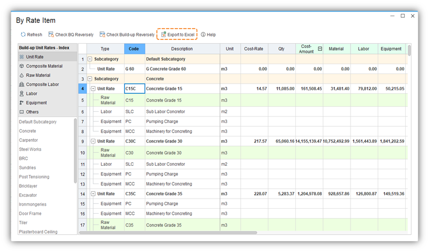Export the rate items to Excel
The width and height of the screenshot is (429, 252).
point(177,35)
